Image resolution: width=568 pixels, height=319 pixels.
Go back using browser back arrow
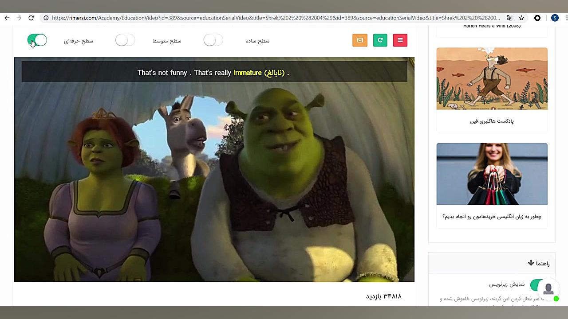[7, 18]
